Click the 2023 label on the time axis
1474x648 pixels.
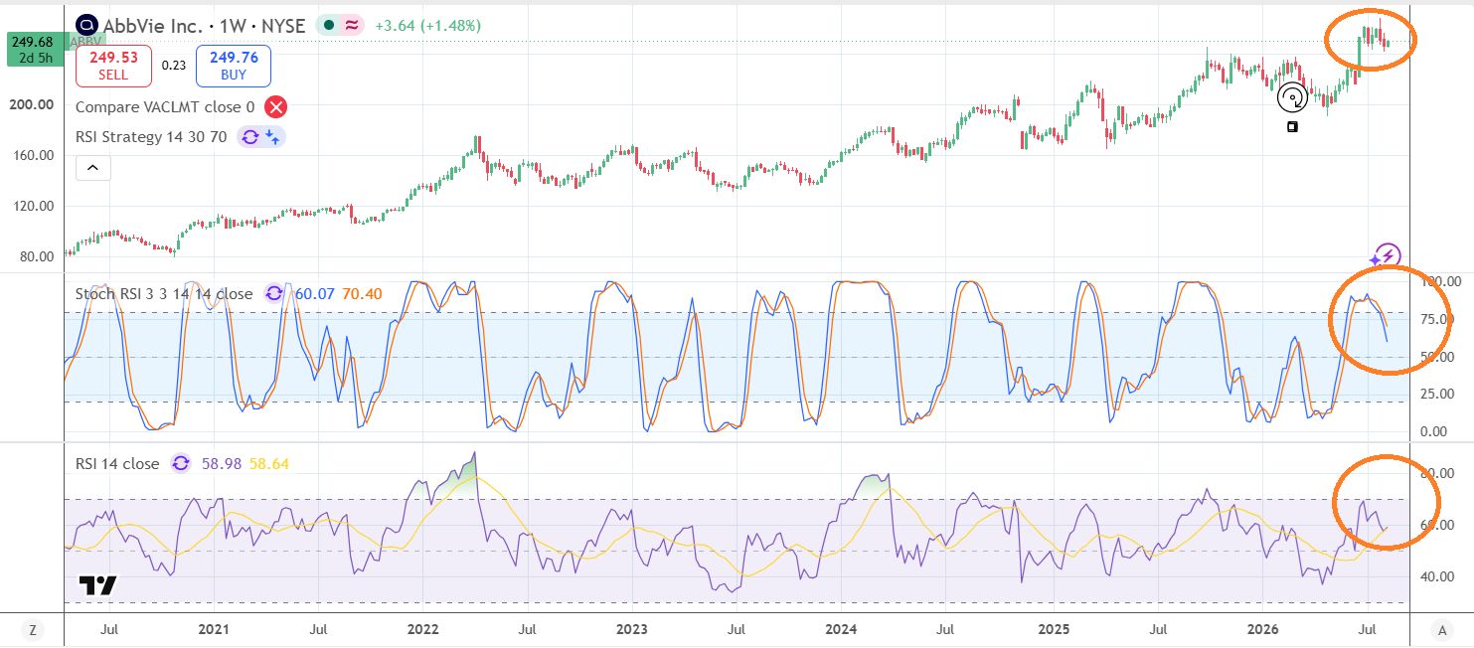pos(632,629)
